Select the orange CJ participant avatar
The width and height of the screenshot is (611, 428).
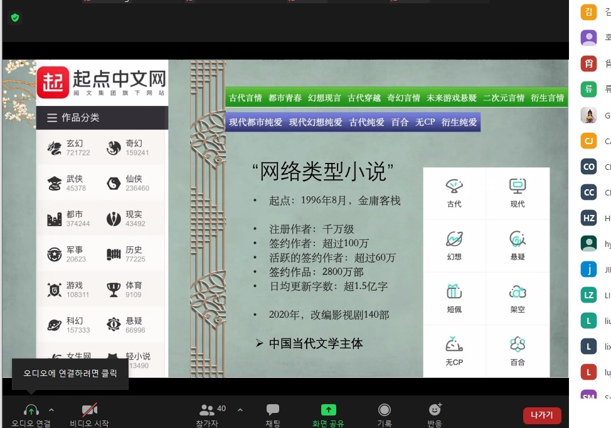coord(588,141)
